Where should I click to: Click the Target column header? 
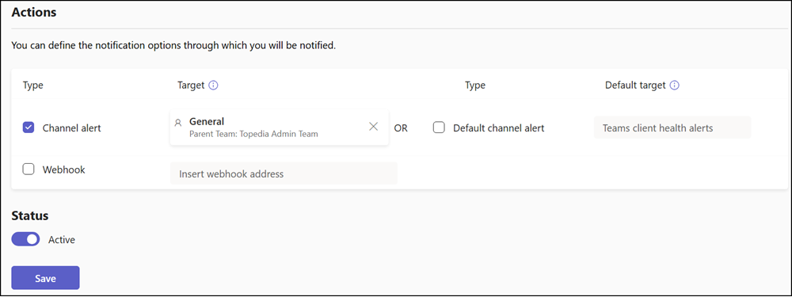click(x=191, y=86)
